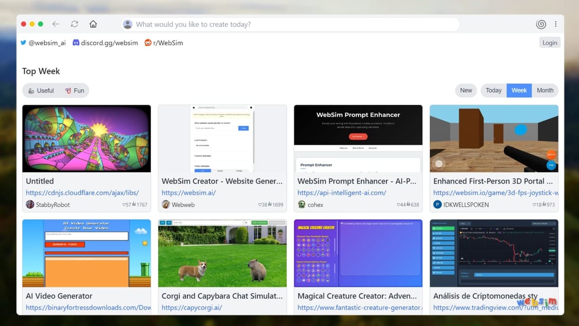
Task: Open the home page via house icon
Action: point(93,24)
